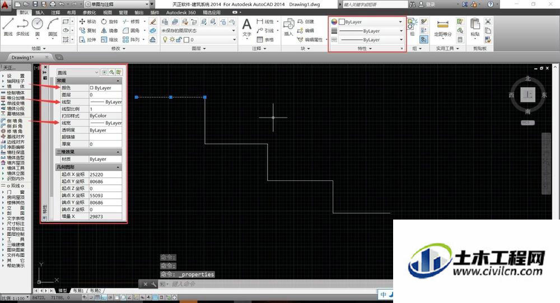Image resolution: width=560 pixels, height=303 pixels.
Task: Click the 文字 (Text) annotation tool
Action: (x=247, y=27)
